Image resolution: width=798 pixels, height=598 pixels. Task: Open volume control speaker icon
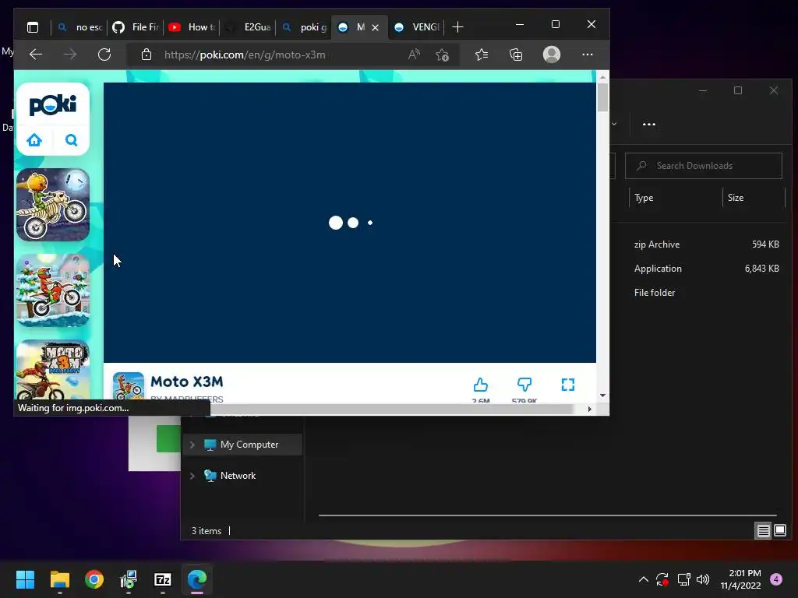point(703,579)
